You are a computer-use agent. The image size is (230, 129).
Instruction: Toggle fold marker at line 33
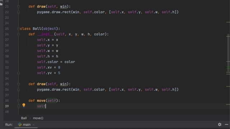coord(18,73)
